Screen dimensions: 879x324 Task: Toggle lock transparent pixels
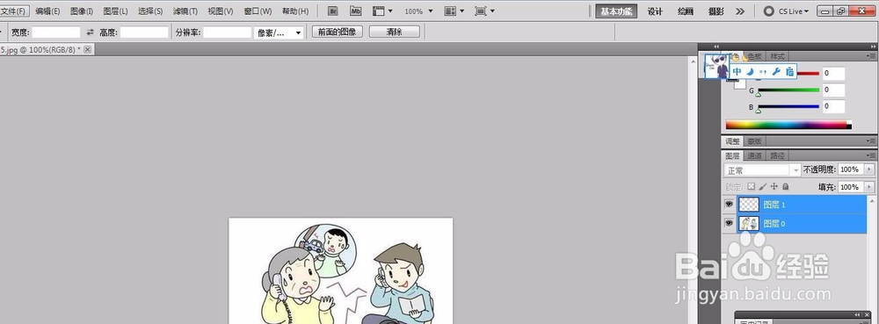(752, 186)
